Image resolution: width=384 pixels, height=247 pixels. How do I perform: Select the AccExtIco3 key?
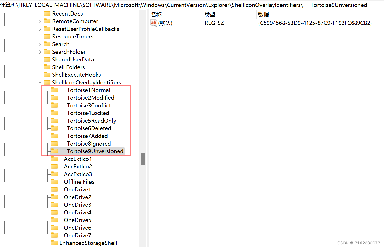78,174
